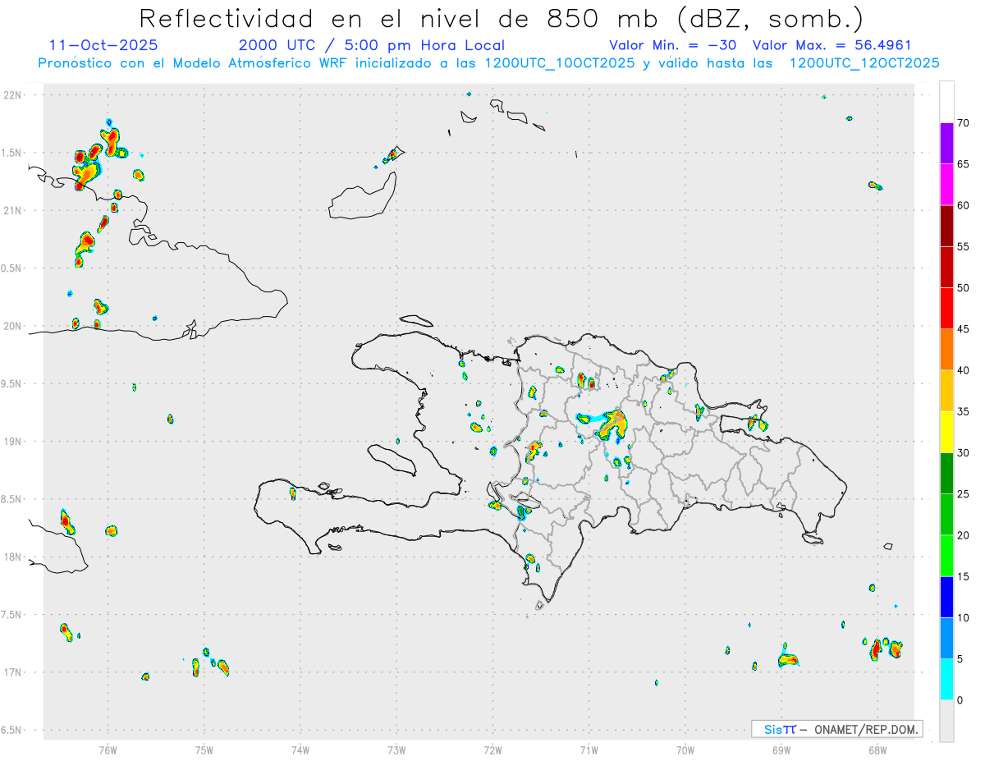
Task: Click the light green 15–20 dBZ colorbar segment
Action: click(946, 556)
